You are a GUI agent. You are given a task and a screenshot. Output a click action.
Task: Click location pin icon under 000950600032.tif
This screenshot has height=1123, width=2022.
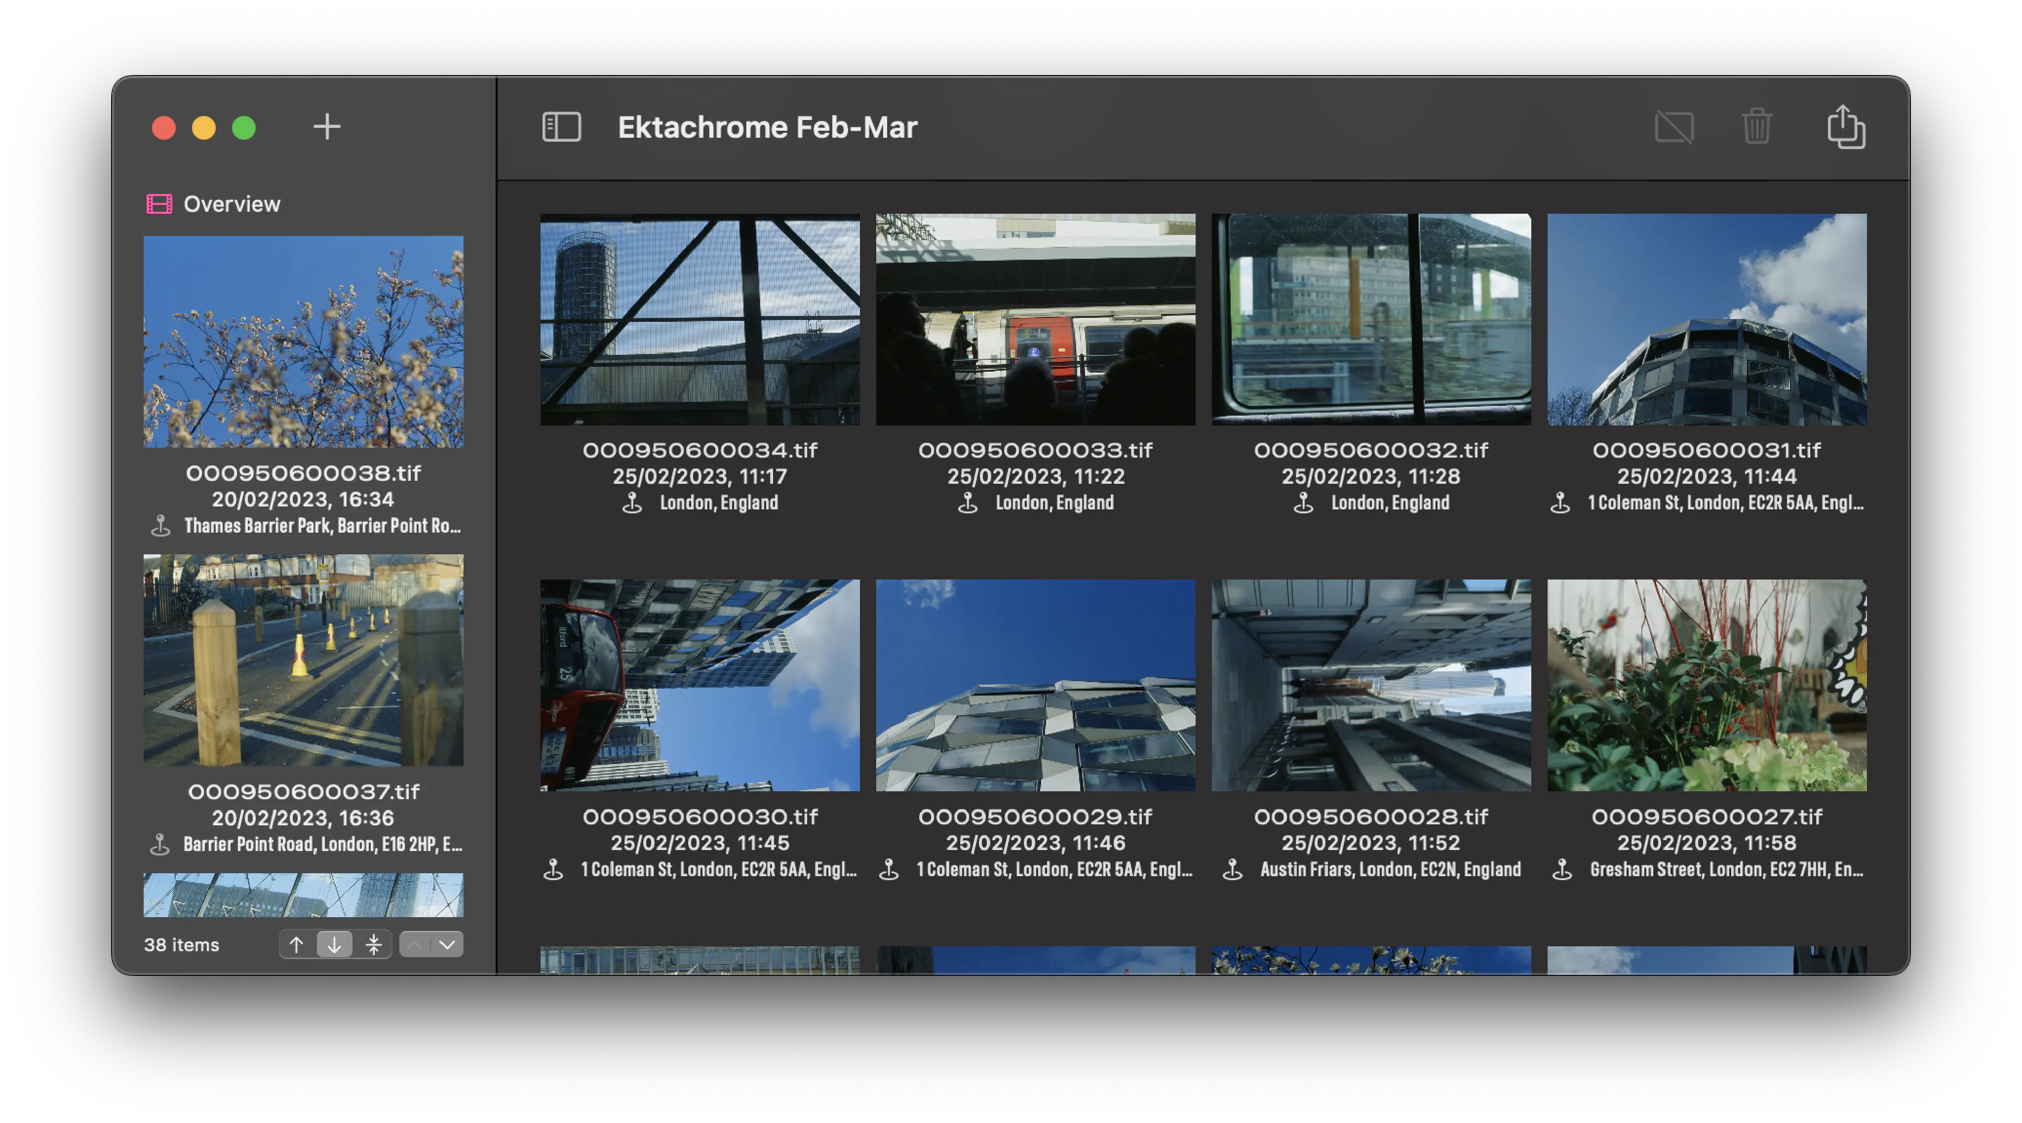[x=1304, y=503]
